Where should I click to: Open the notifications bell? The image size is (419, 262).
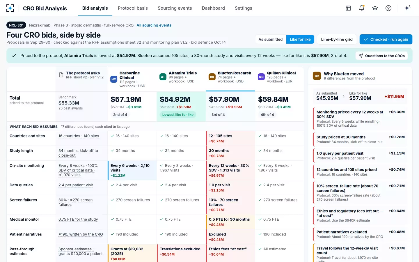362,8
